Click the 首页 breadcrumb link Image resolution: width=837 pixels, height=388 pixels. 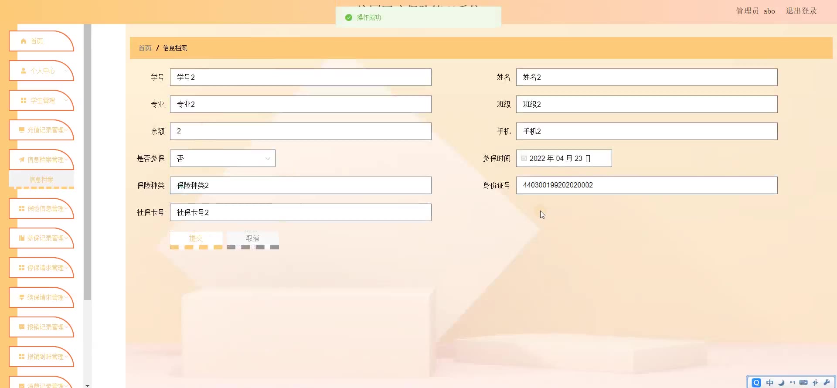pos(145,48)
